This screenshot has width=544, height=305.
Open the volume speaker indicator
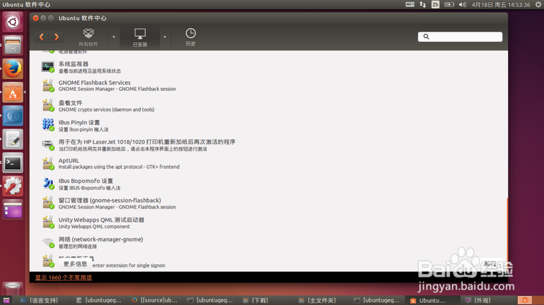point(462,4)
